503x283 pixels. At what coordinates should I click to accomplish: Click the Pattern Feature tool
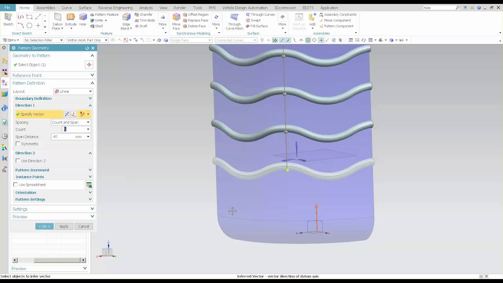click(104, 15)
